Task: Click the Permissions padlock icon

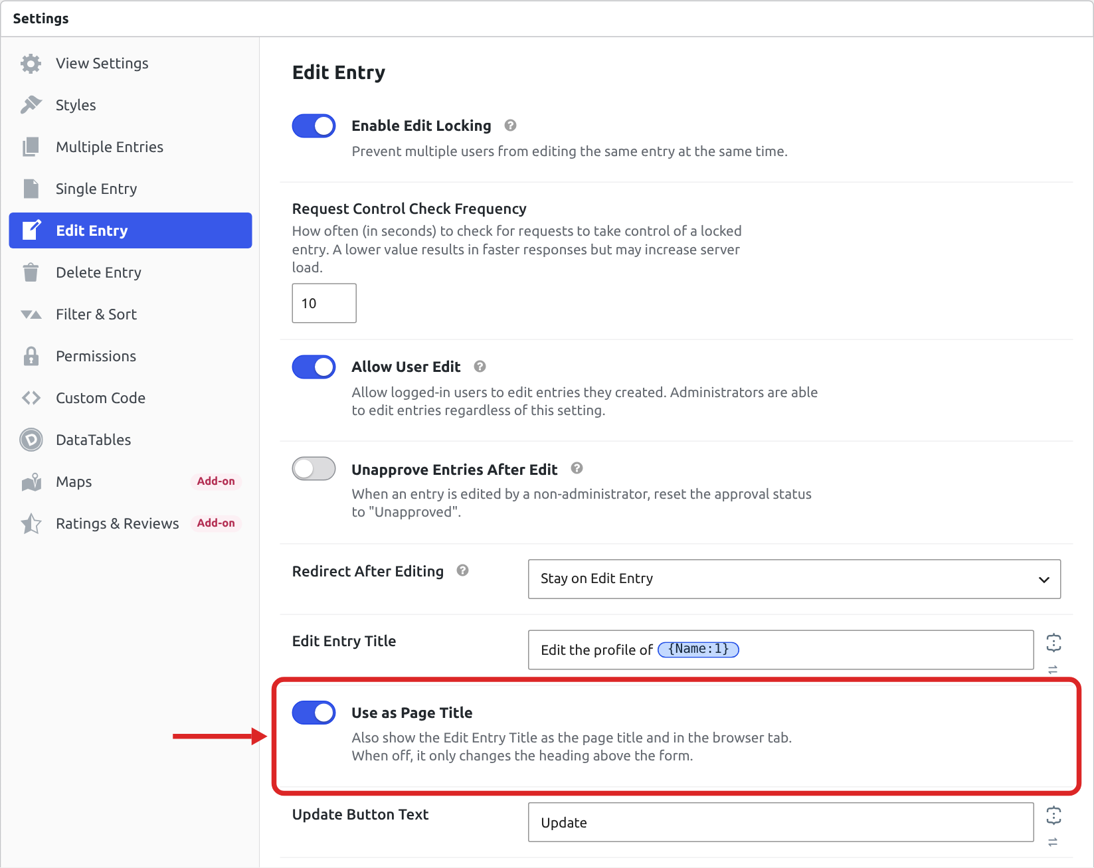Action: 31,356
